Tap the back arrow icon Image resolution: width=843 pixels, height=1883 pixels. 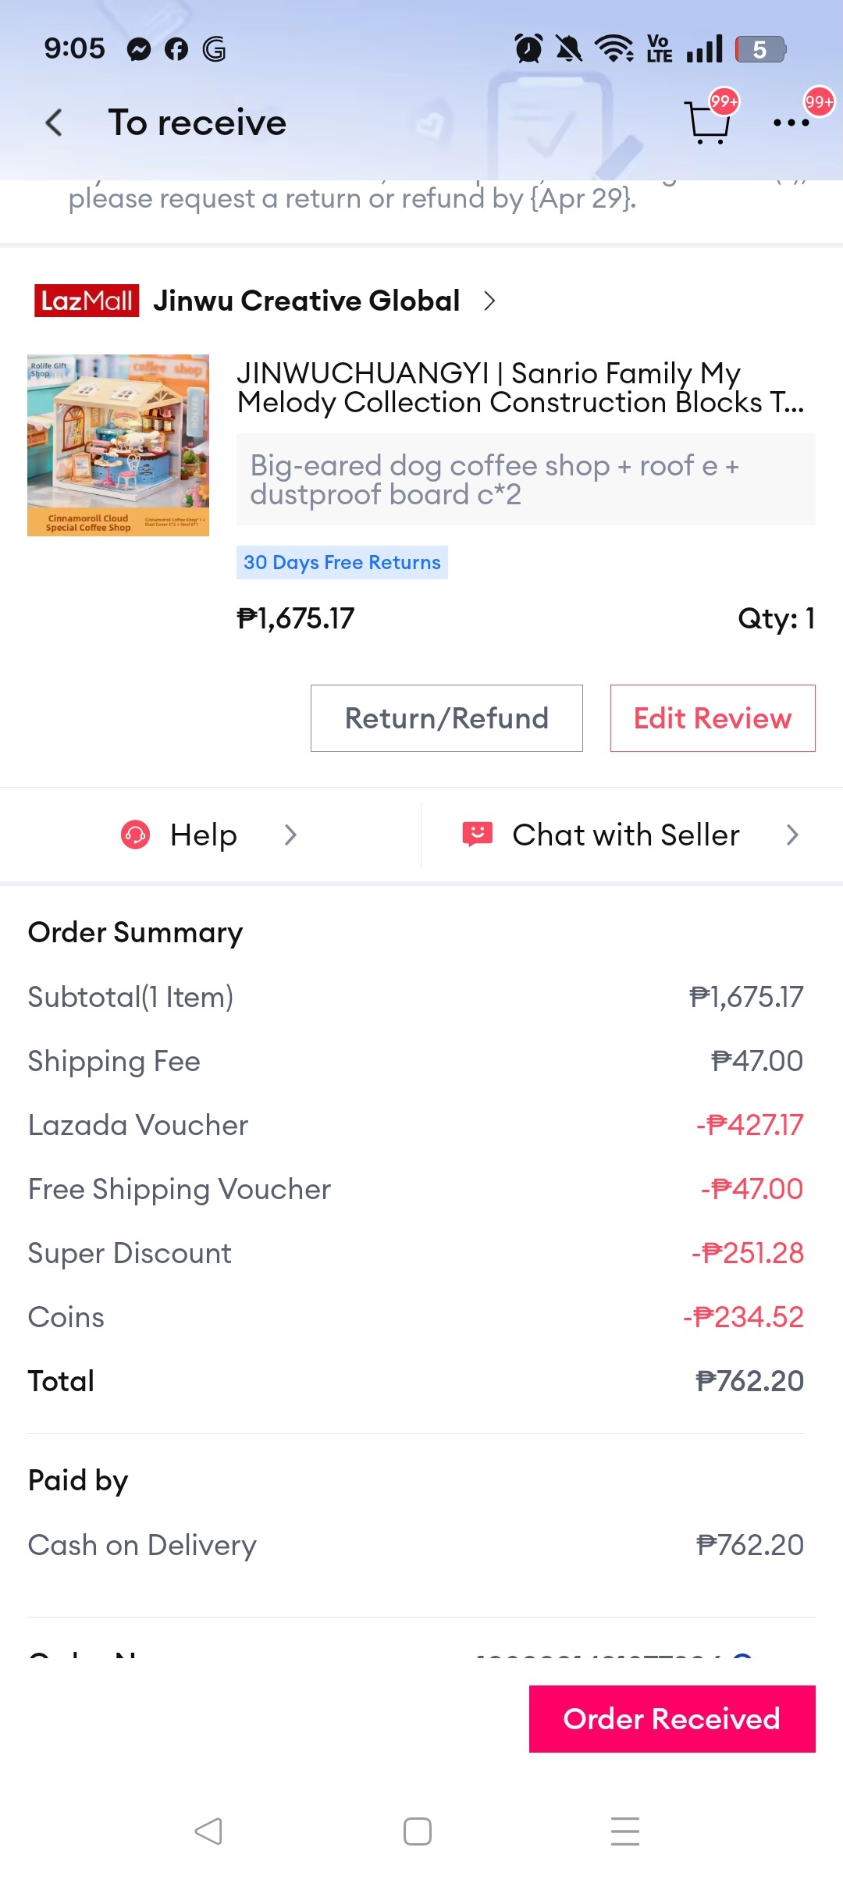click(x=53, y=123)
